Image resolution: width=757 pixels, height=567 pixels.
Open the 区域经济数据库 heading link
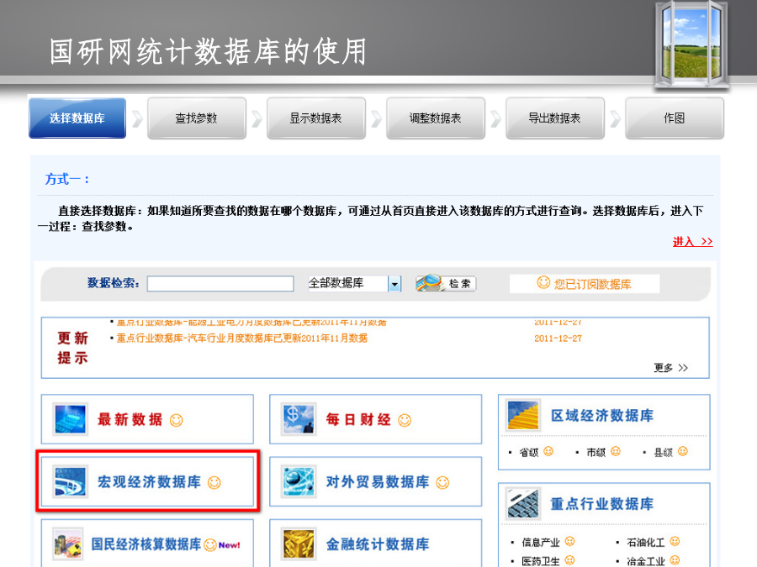click(602, 416)
